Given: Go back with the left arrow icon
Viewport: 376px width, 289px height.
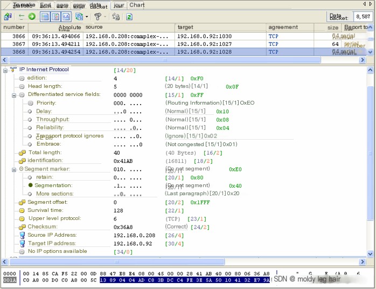Looking at the screenshot, I should click(x=22, y=17).
